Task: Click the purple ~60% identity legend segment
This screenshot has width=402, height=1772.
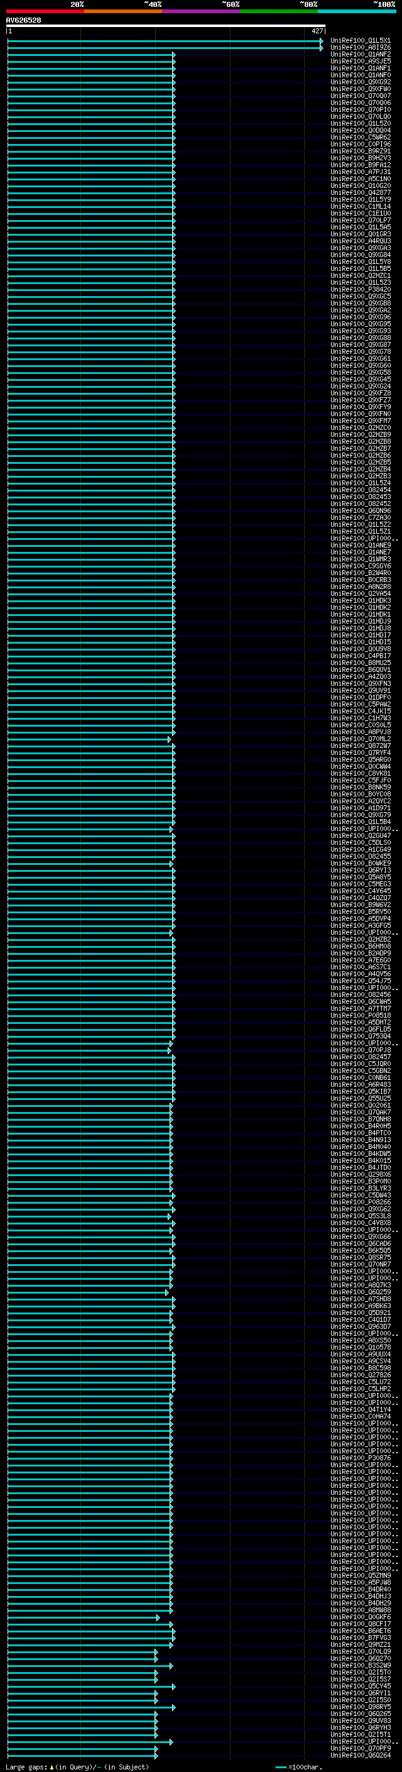Action: coord(200,11)
